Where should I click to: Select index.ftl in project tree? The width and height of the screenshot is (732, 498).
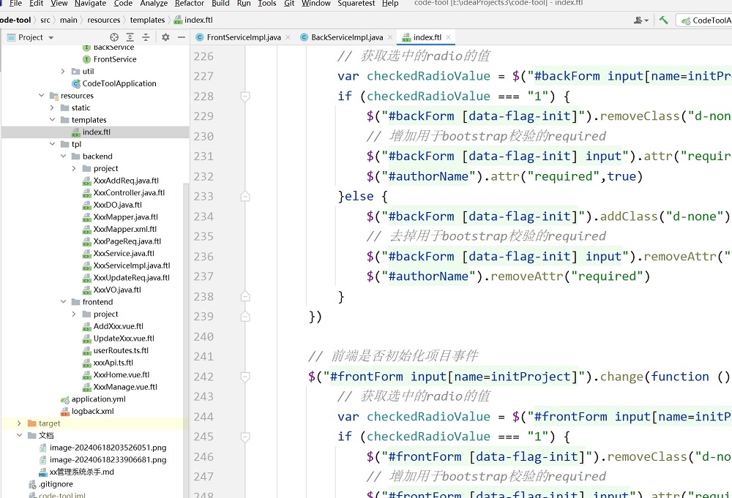tap(97, 132)
